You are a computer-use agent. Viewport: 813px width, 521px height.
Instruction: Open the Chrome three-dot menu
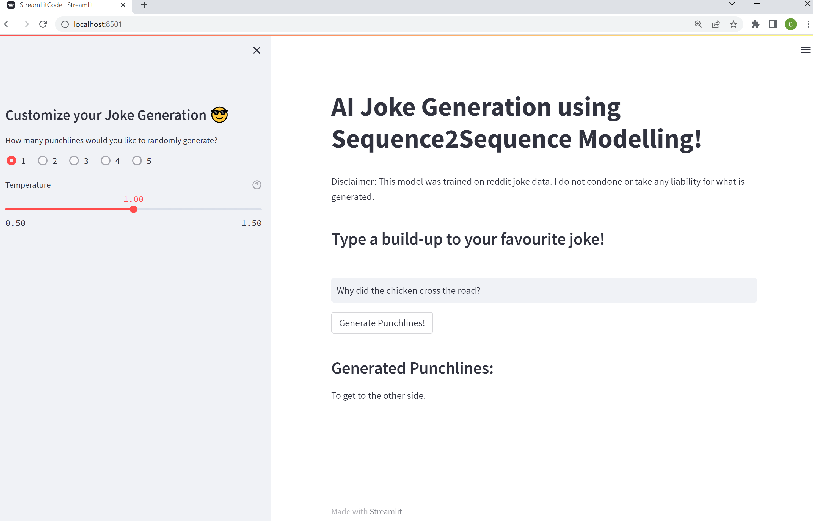(809, 24)
